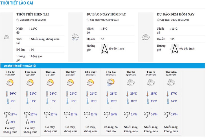Click the weather icon for 30/01/2025
The width and height of the screenshot is (206, 138).
[x=30, y=82]
